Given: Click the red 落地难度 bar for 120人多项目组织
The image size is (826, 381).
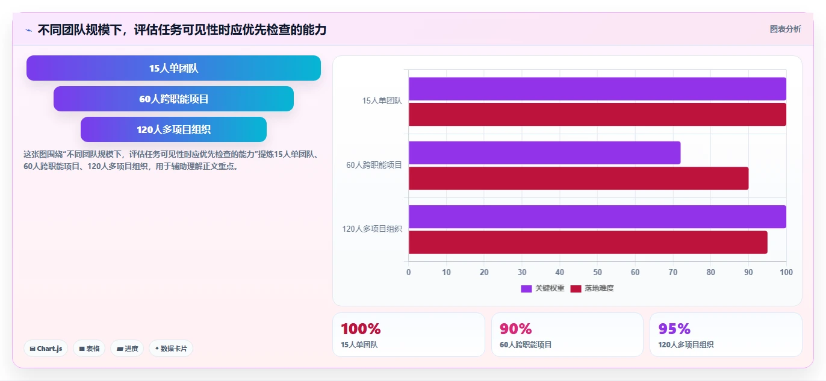Looking at the screenshot, I should 588,242.
